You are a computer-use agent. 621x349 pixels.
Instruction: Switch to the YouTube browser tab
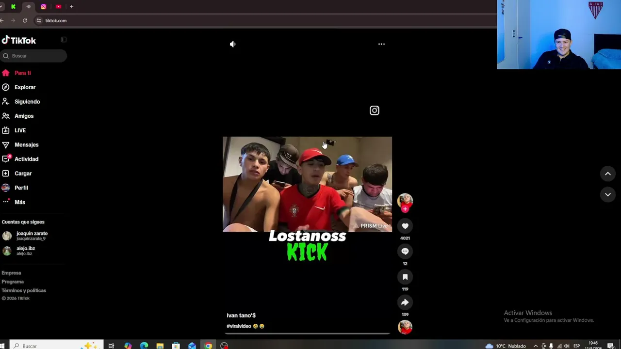coord(58,7)
